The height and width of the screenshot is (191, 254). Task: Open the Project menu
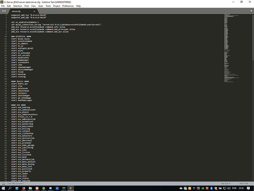[x=56, y=6]
